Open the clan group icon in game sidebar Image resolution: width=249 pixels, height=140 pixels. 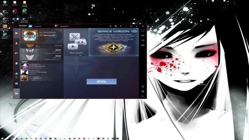(16, 73)
